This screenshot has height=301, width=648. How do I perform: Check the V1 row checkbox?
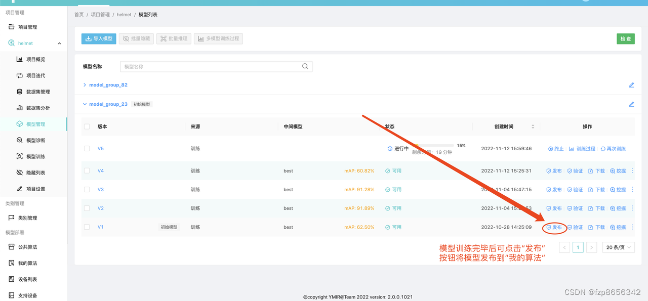coord(87,227)
